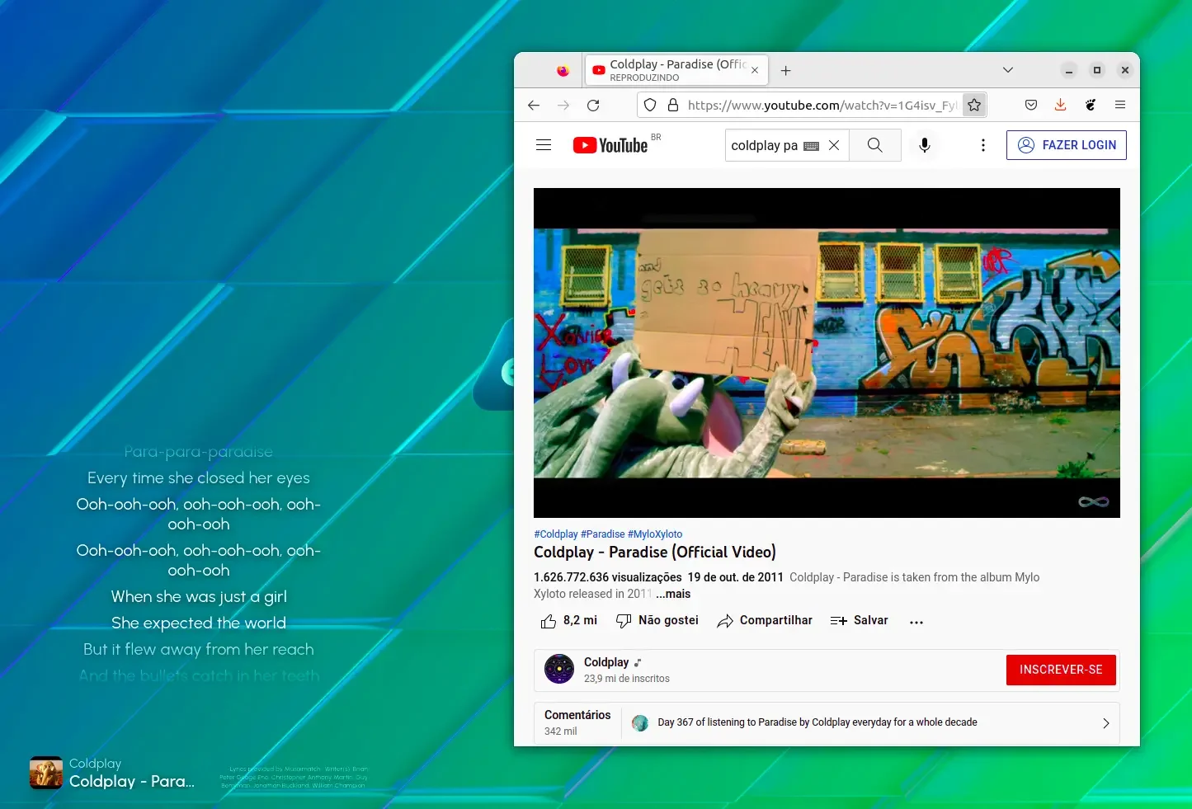Go back in Firefox history
The width and height of the screenshot is (1192, 809).
534,105
